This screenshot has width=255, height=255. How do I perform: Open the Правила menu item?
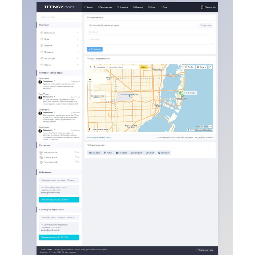(138, 7)
